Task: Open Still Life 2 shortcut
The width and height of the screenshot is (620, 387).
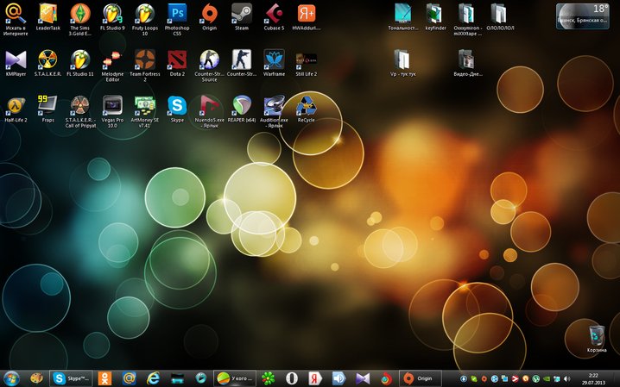Action: tap(307, 63)
